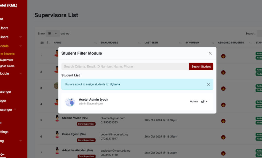Click the Search Student button

[201, 66]
